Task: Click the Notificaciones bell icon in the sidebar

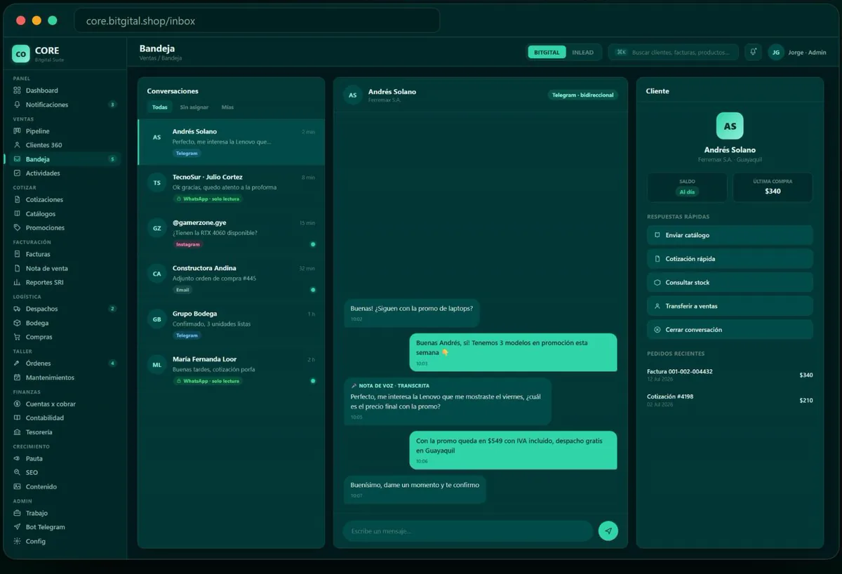Action: [x=18, y=105]
